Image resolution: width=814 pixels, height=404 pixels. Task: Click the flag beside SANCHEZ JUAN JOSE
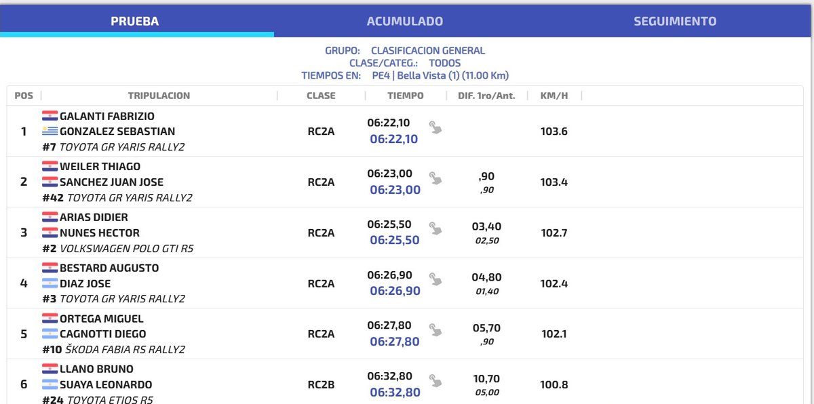pyautogui.click(x=50, y=182)
